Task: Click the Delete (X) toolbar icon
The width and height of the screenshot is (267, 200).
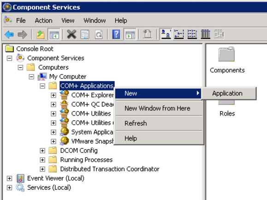Action: pyautogui.click(x=71, y=35)
